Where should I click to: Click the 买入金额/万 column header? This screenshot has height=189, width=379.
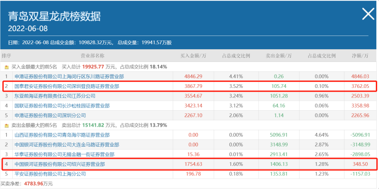[x=193, y=56]
